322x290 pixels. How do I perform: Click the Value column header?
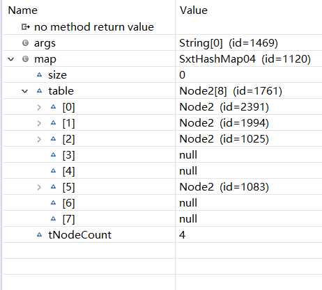(x=194, y=10)
